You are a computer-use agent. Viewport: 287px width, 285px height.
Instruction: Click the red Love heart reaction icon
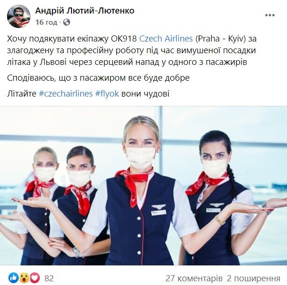coord(35,278)
